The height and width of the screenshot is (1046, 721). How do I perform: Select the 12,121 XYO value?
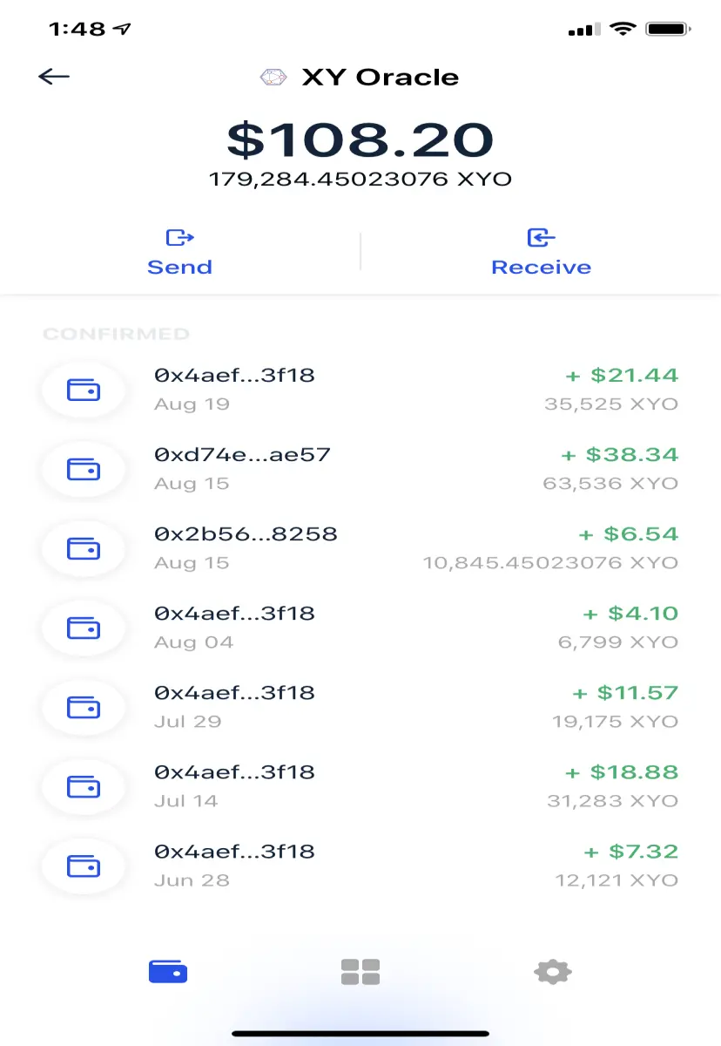pyautogui.click(x=617, y=880)
